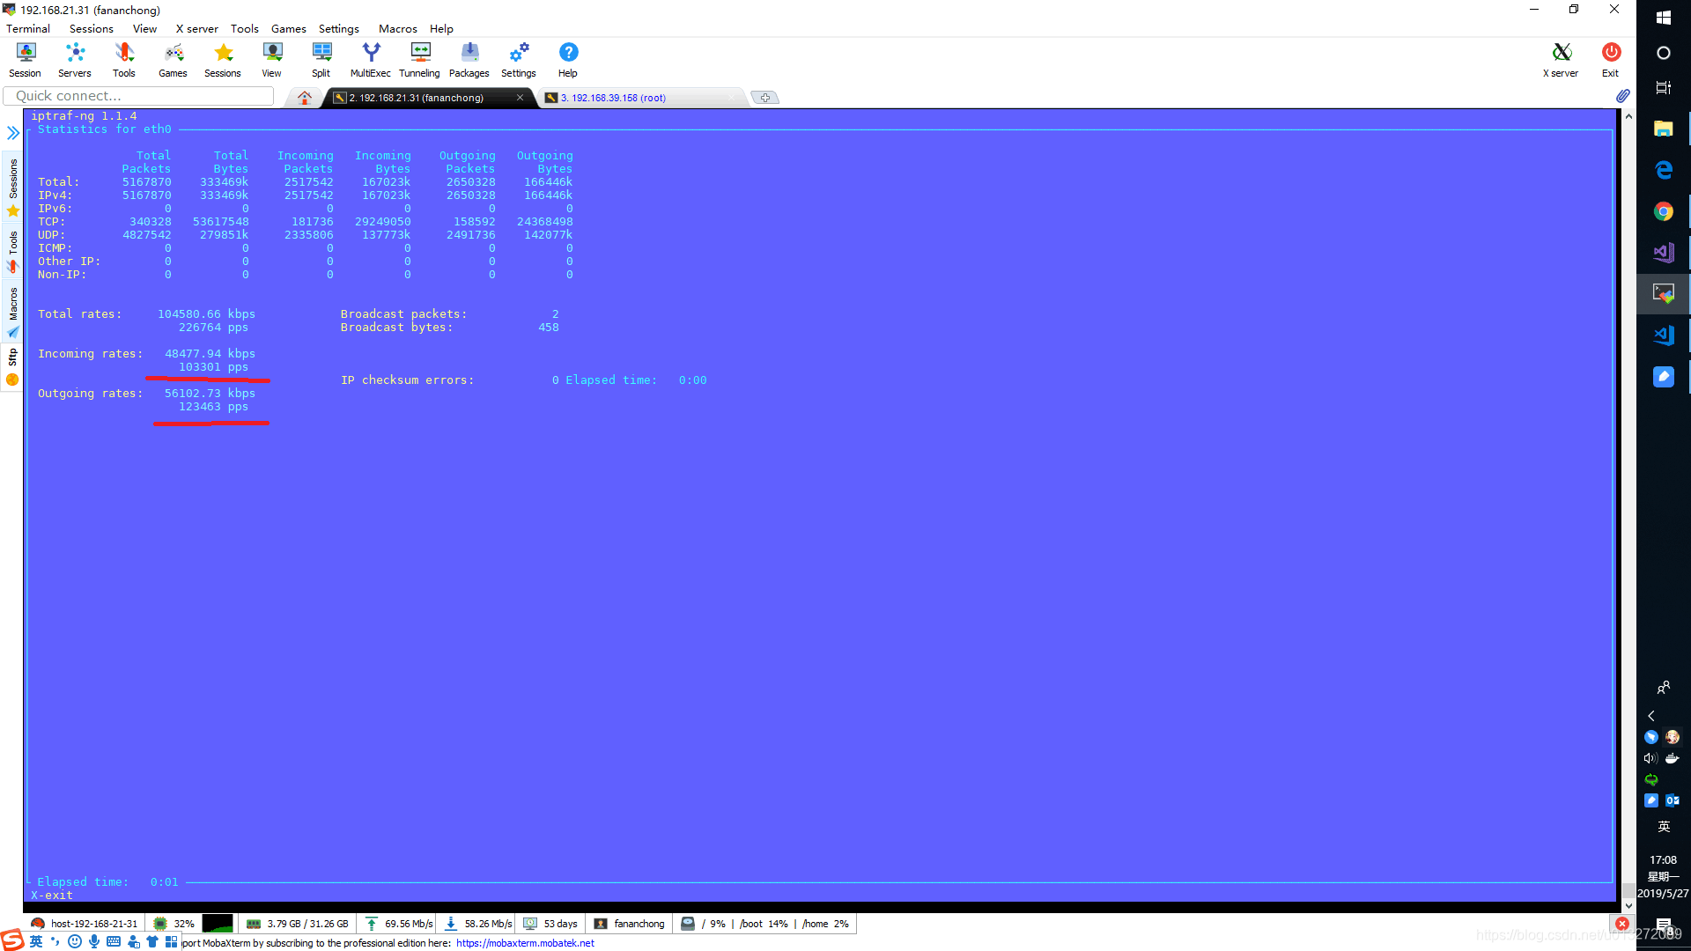
Task: Open the Games toolbar icon
Action: [173, 60]
